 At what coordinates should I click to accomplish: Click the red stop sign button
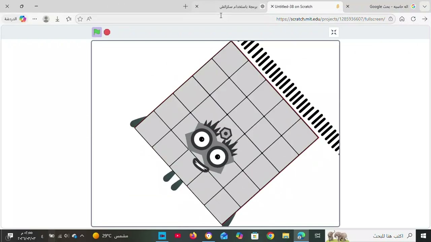[x=107, y=32]
